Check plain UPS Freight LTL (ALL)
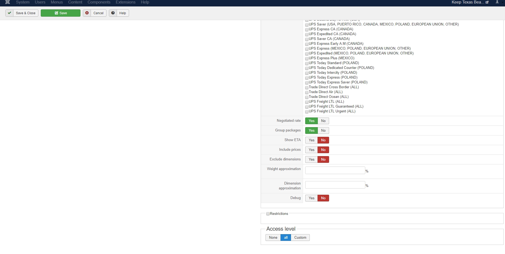This screenshot has width=505, height=254. click(x=307, y=102)
